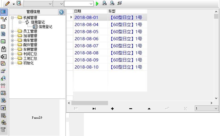
Task: Click the blue circular arrow in 管理信息 header
Action: [x=61, y=12]
